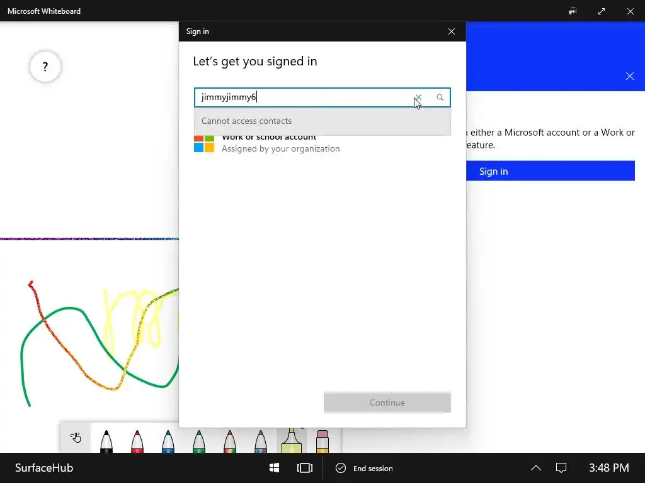Select the rainbow pen

pyautogui.click(x=229, y=441)
